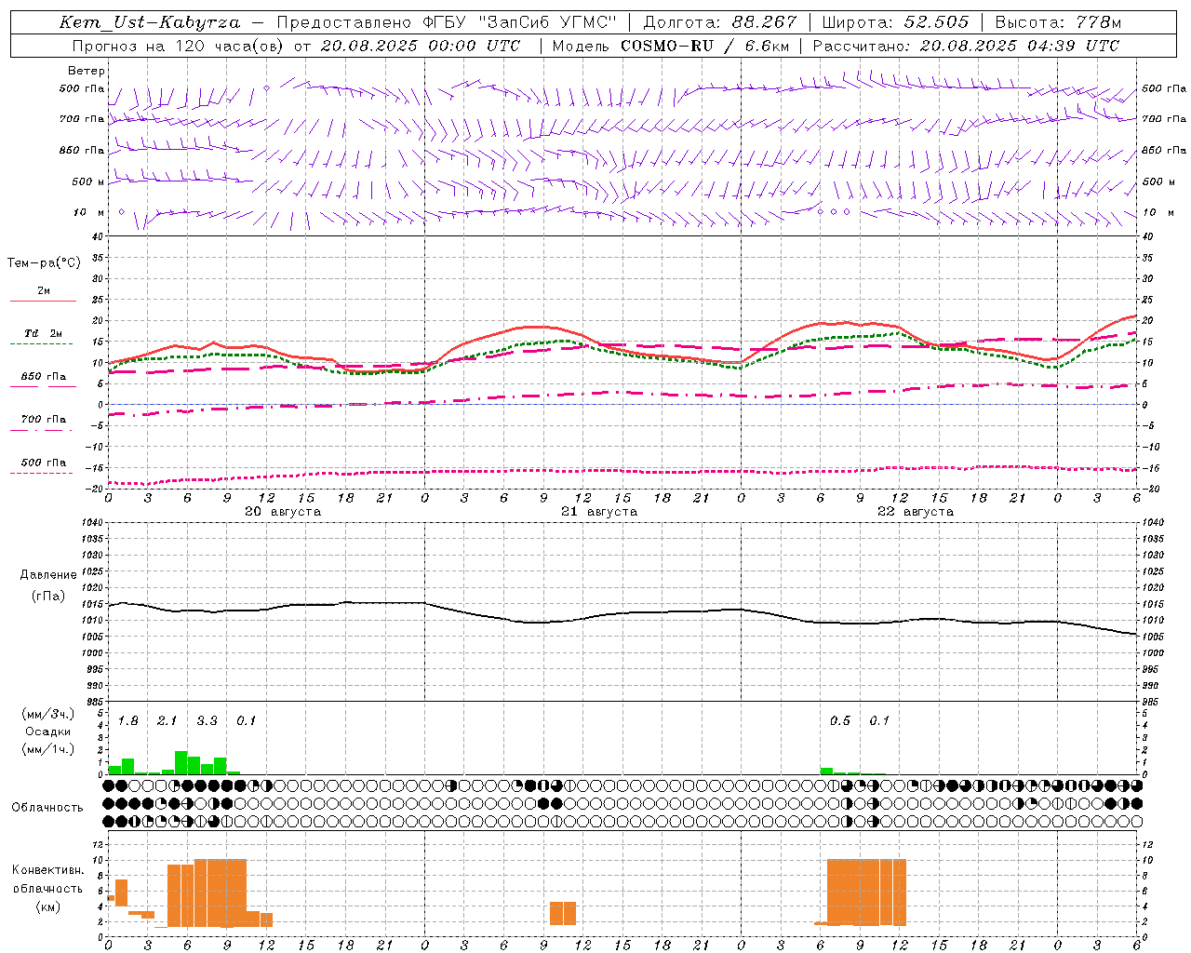Screen dimensions: 1191x953
Task: Click the precipitation total "3.3"
Action: click(207, 721)
